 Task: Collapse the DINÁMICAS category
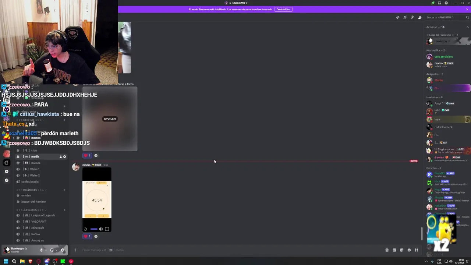coord(31,190)
